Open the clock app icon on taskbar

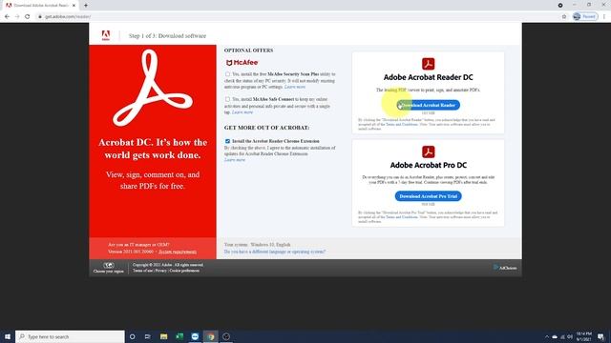(x=226, y=336)
